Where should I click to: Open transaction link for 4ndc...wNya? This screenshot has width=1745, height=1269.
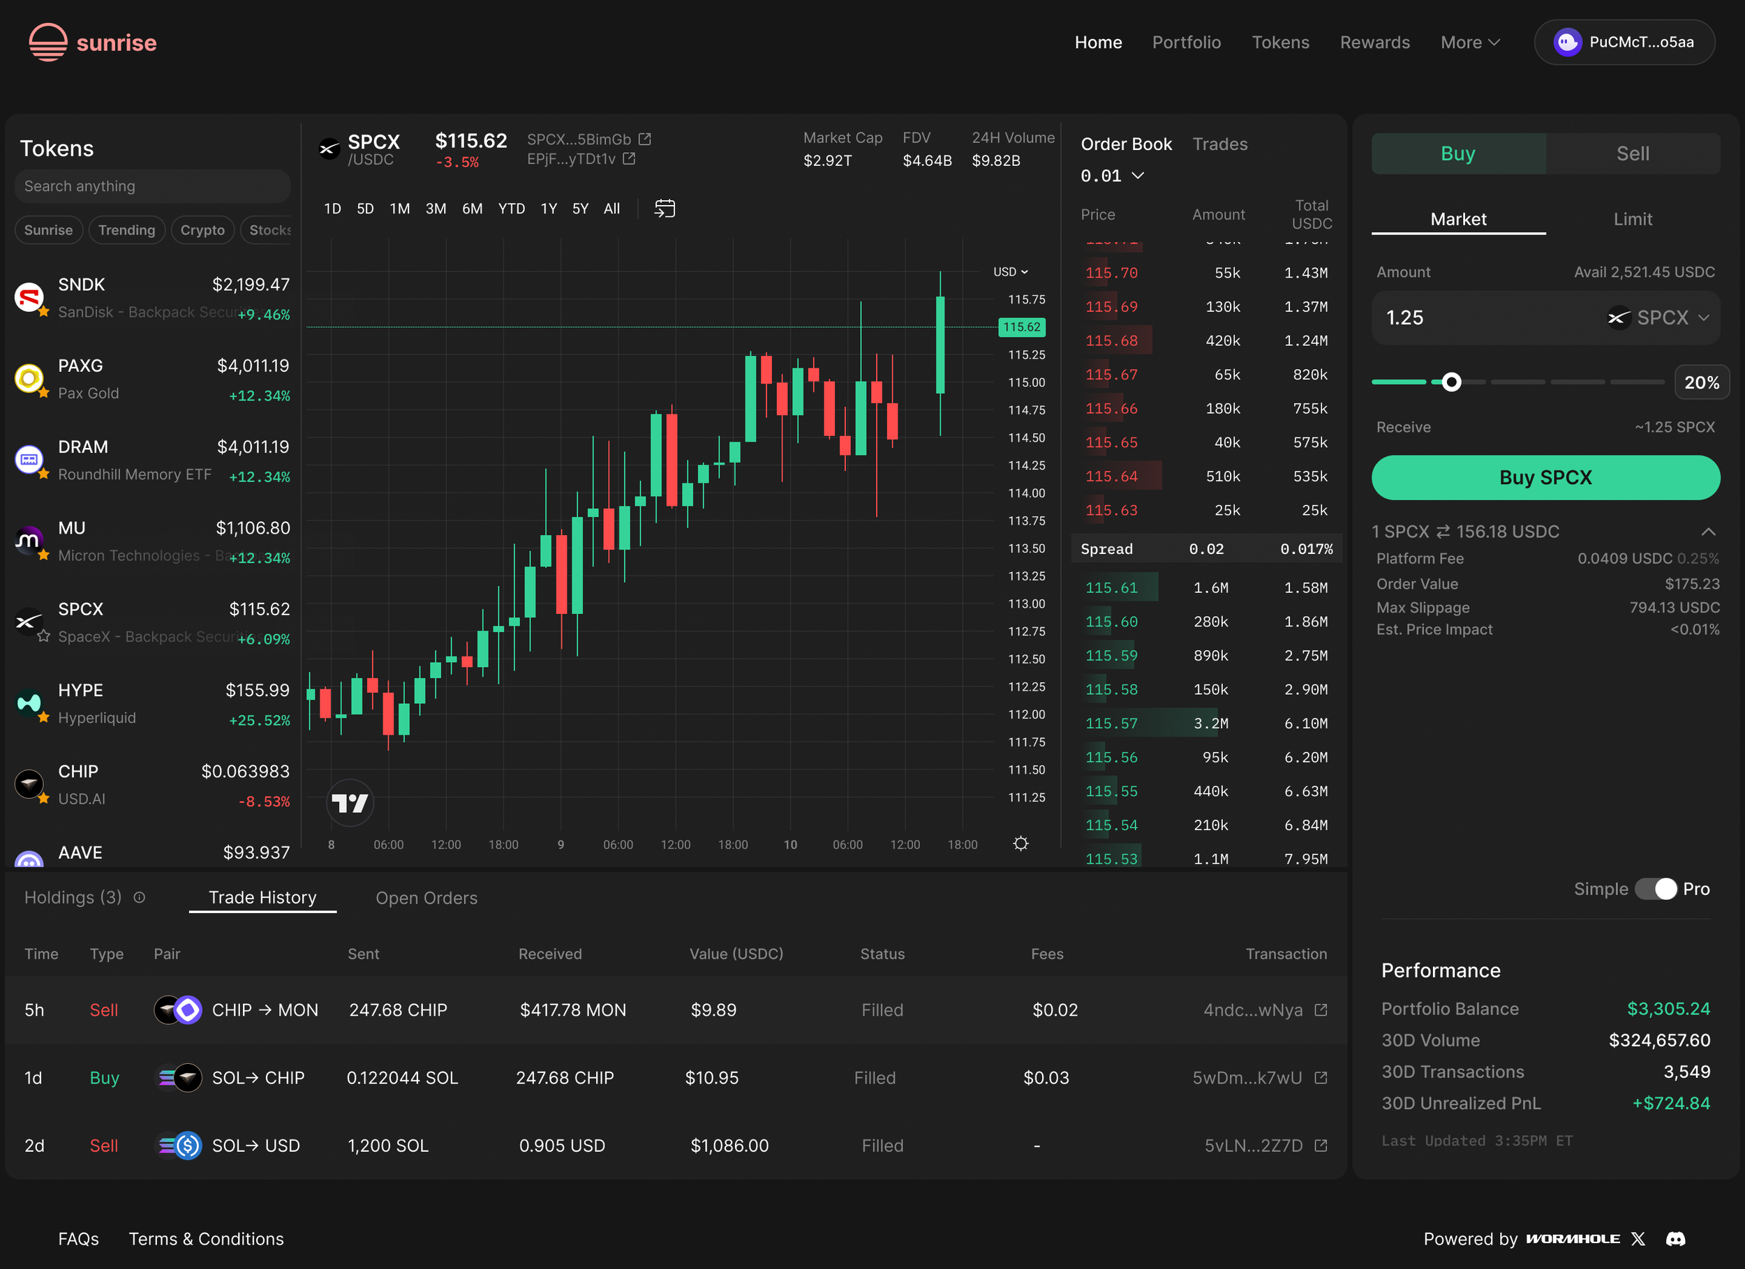[x=1321, y=1009]
